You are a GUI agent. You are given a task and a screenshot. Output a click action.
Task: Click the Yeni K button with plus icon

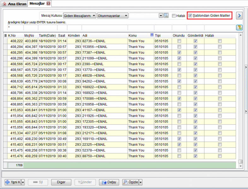(13, 182)
